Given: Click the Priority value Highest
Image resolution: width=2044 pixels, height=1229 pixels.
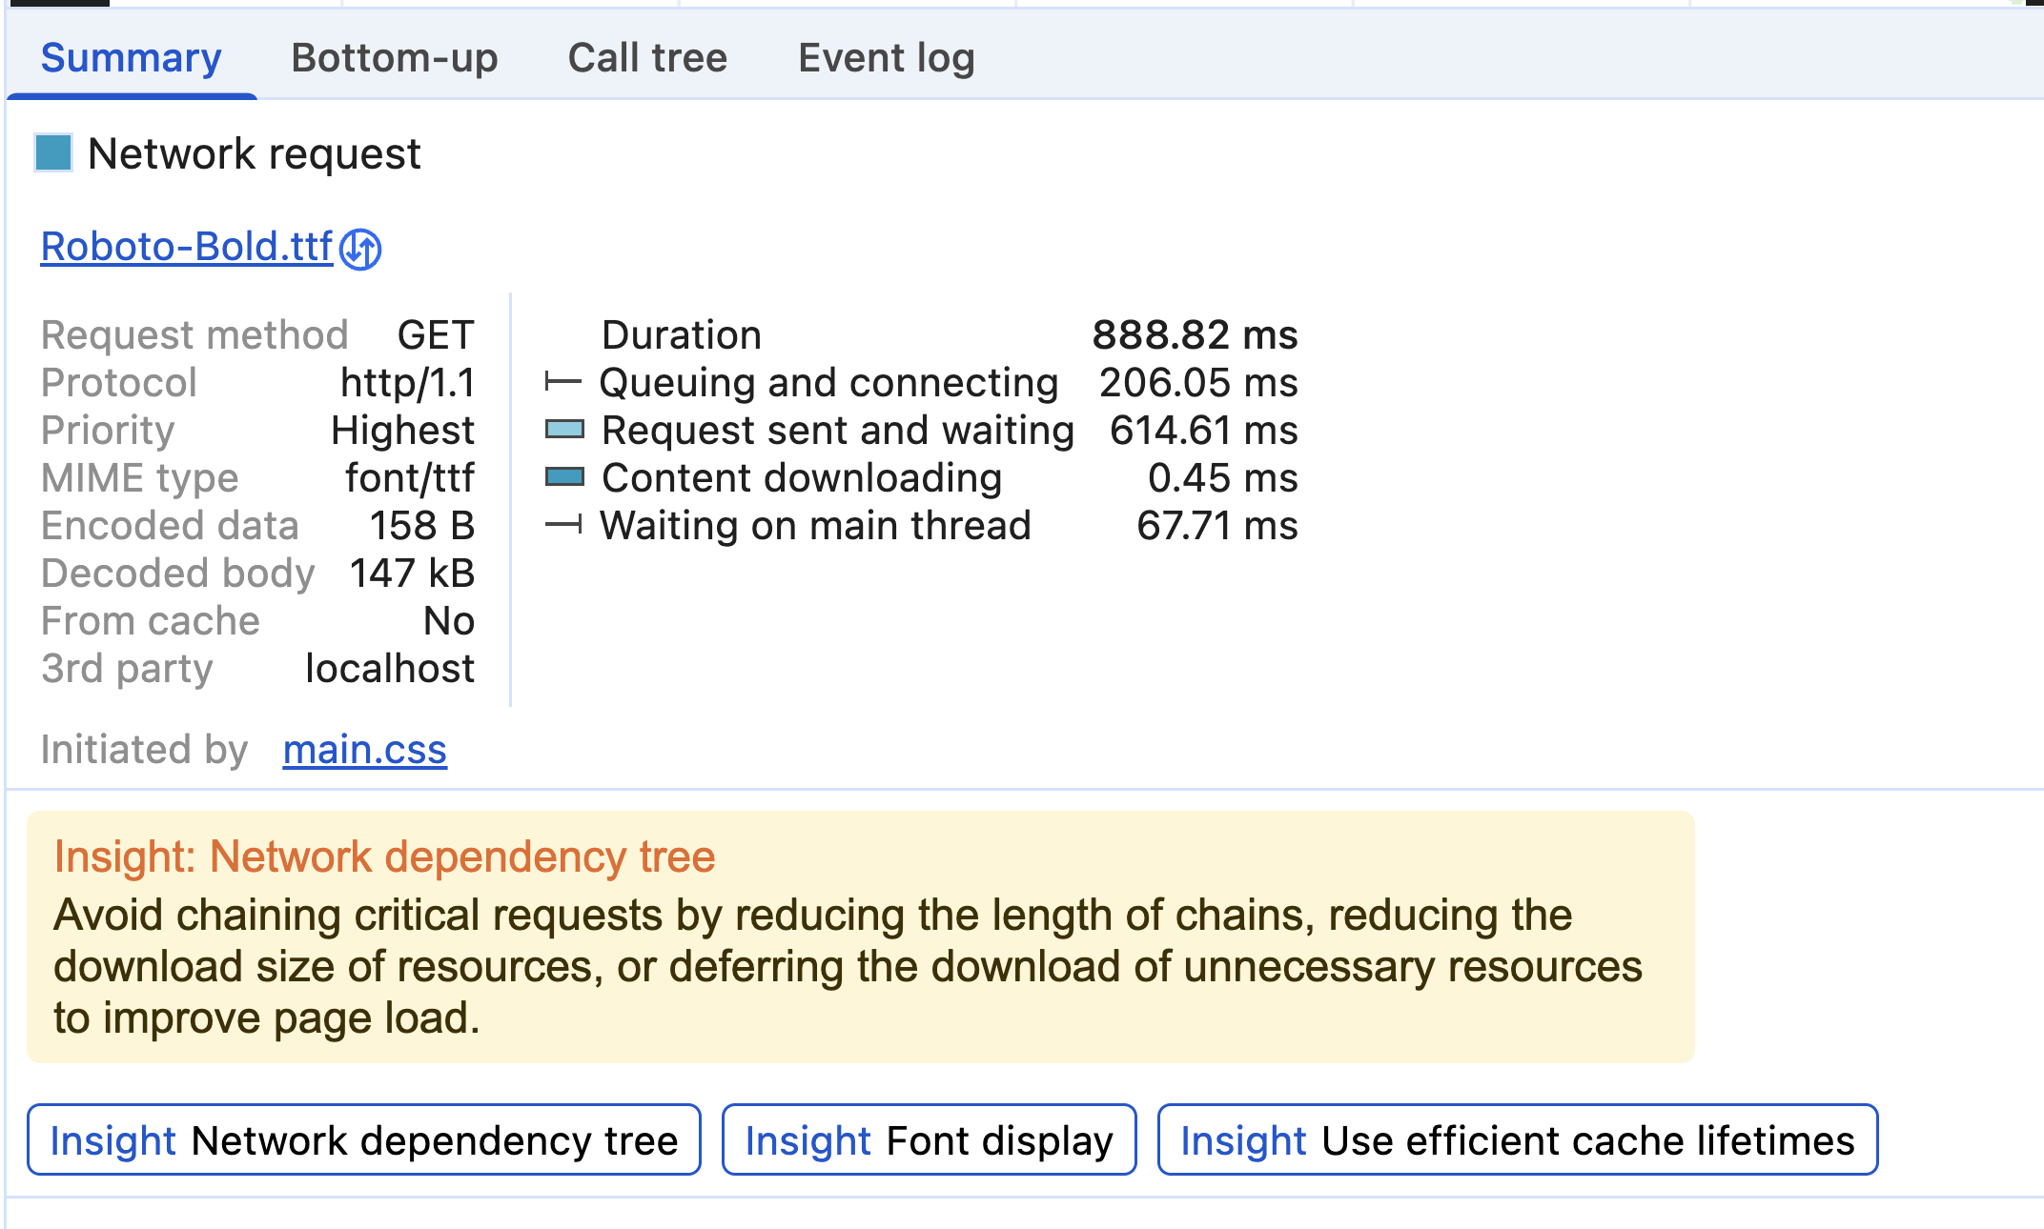Looking at the screenshot, I should pyautogui.click(x=402, y=431).
